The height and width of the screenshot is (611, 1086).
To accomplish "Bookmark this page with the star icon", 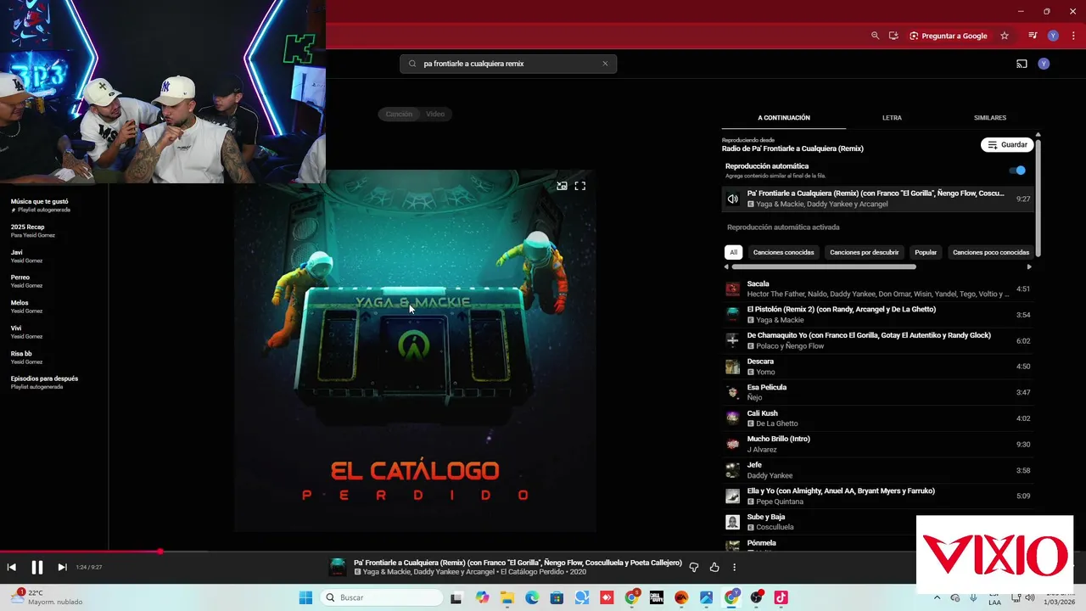I will click(1005, 36).
